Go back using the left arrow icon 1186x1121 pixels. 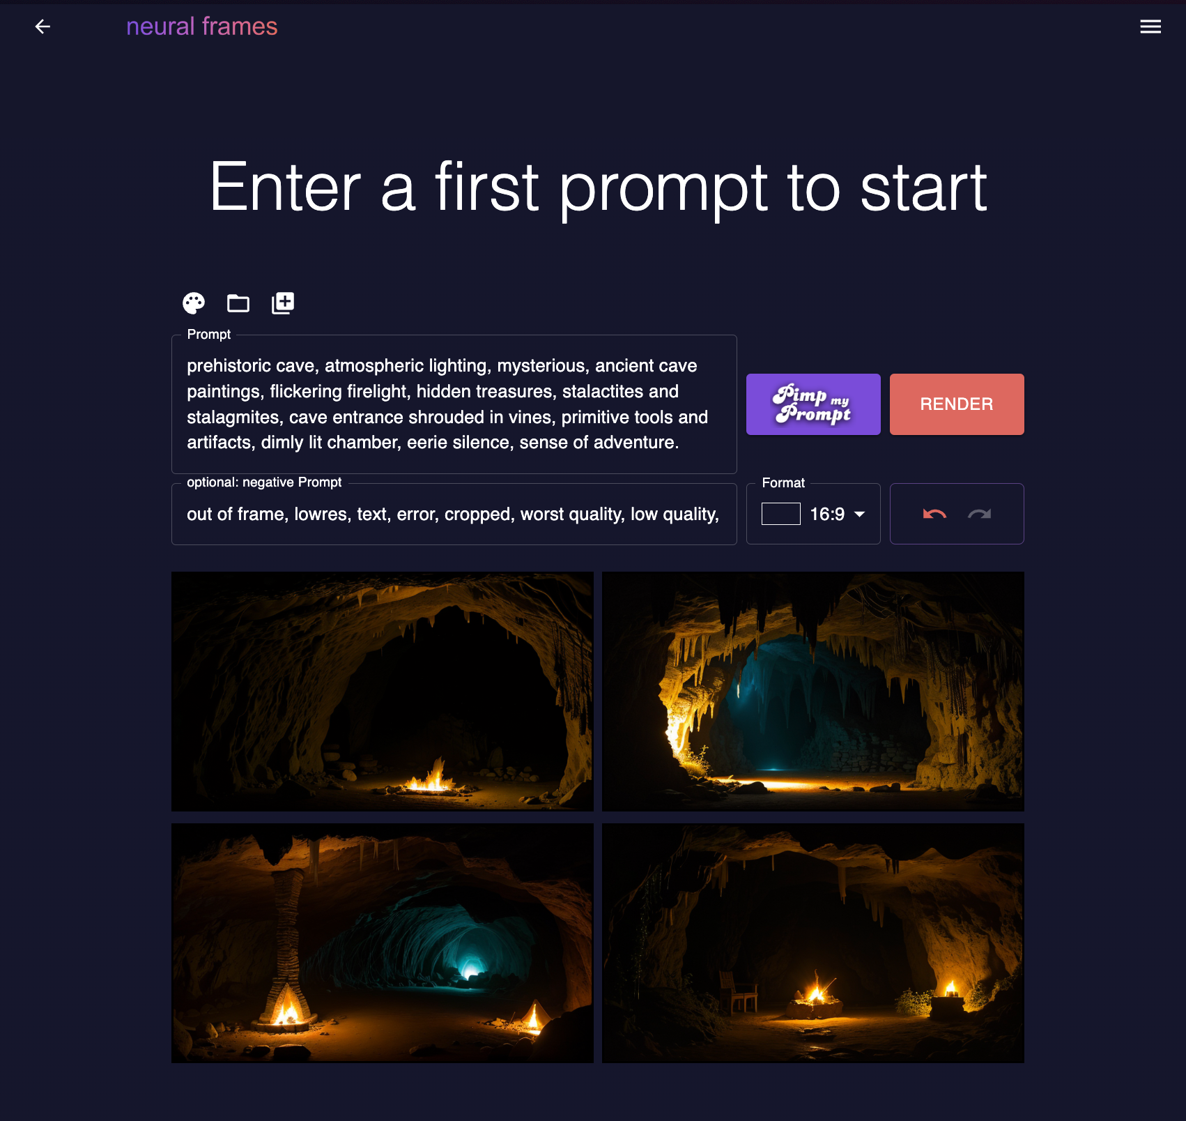(x=43, y=26)
